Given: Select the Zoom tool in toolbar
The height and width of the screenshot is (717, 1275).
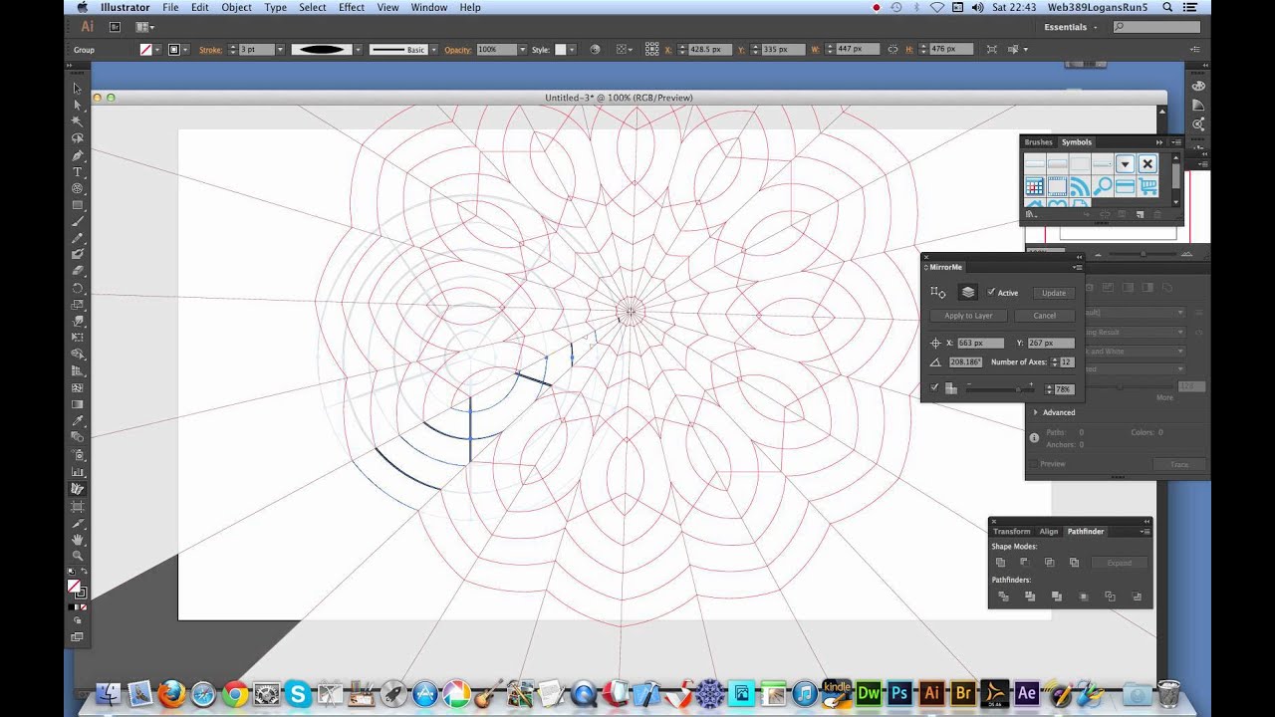Looking at the screenshot, I should pyautogui.click(x=77, y=556).
